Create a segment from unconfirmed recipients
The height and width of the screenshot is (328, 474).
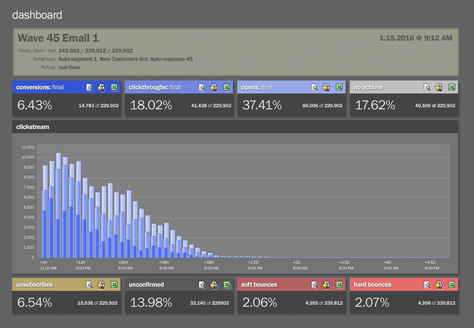[x=214, y=285]
